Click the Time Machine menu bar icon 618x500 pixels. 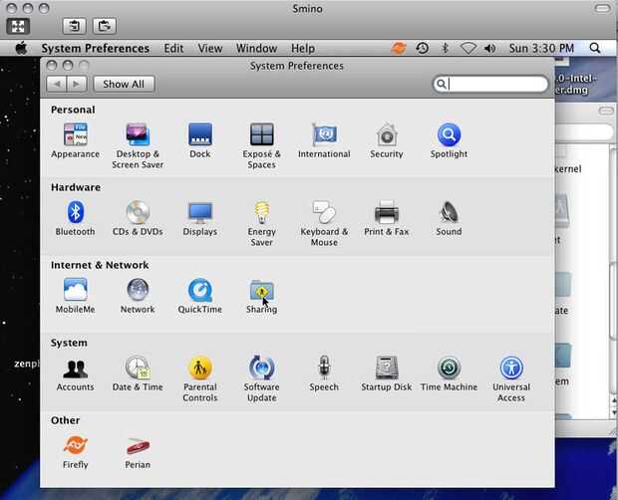click(x=422, y=48)
